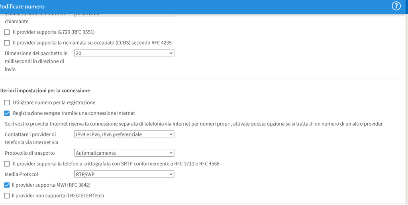Open the packet size dropdown showing 20
408x205 pixels.
[124, 53]
